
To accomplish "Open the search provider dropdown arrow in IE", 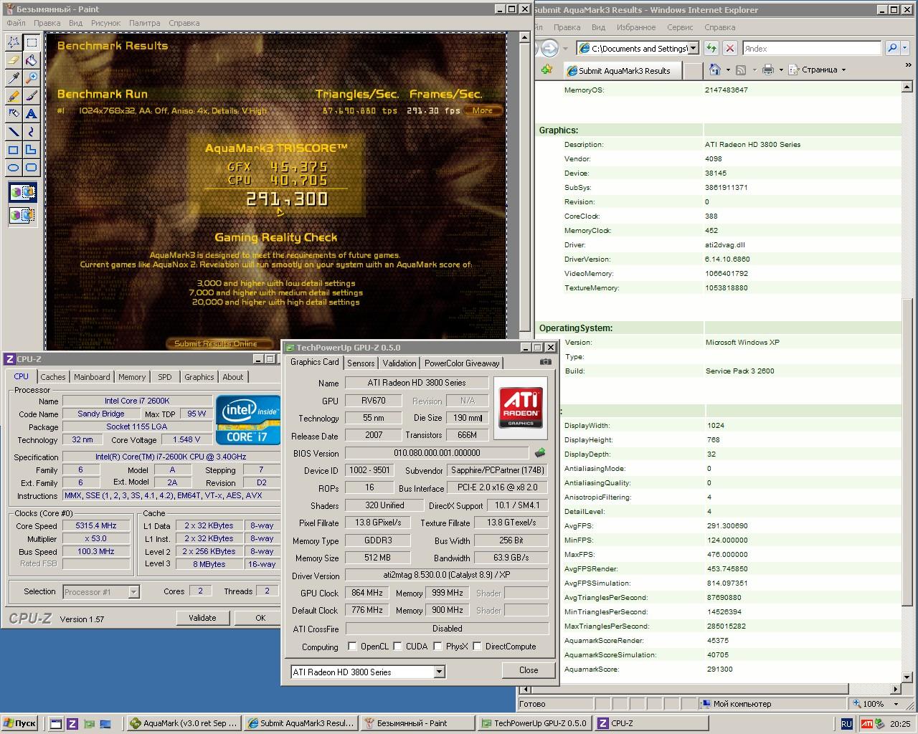I will [905, 48].
